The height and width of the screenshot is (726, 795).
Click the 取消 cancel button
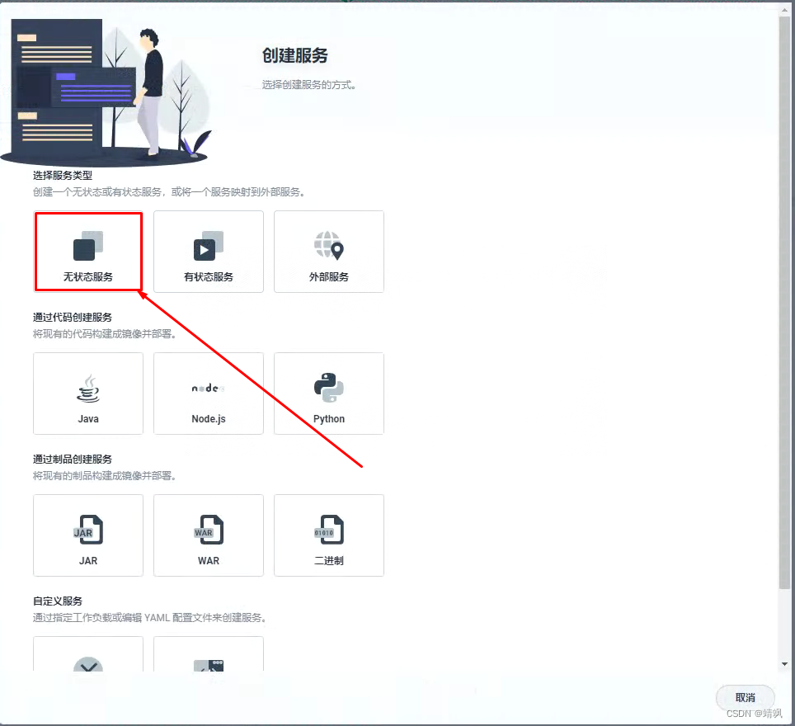tap(745, 697)
